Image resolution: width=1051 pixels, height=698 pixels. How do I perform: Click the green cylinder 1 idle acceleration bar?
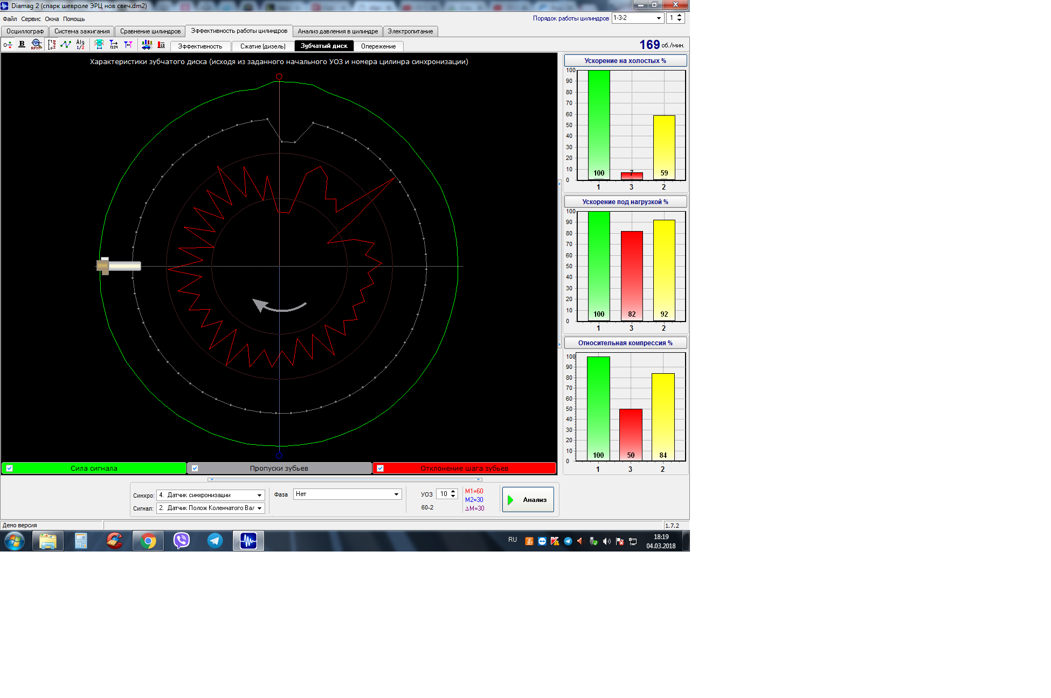pyautogui.click(x=599, y=125)
